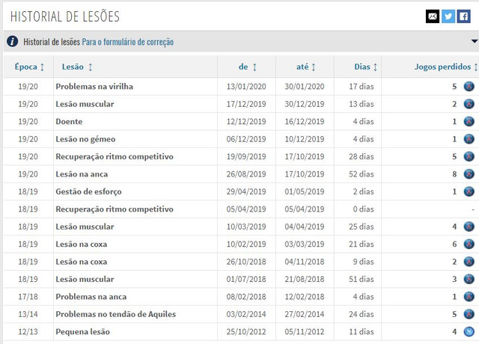Share injury history via email icon
The width and height of the screenshot is (479, 344).
pos(433,16)
